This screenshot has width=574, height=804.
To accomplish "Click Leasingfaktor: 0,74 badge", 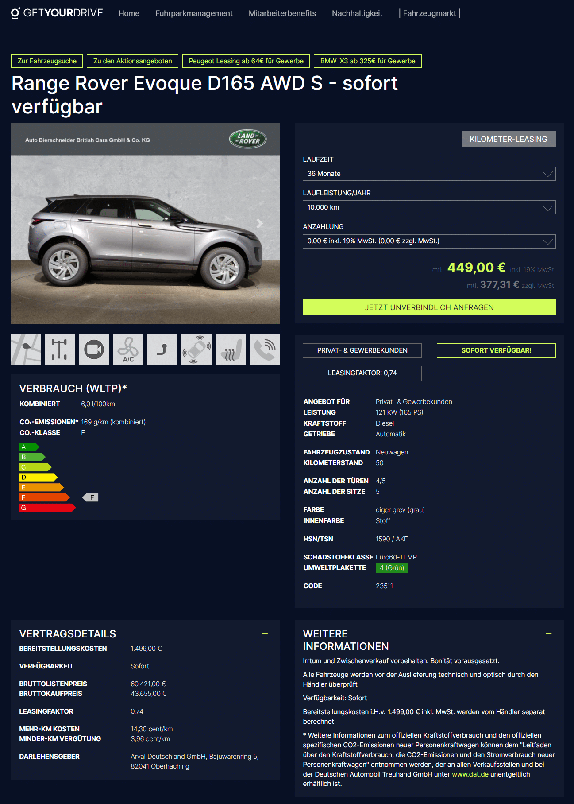I will point(362,373).
